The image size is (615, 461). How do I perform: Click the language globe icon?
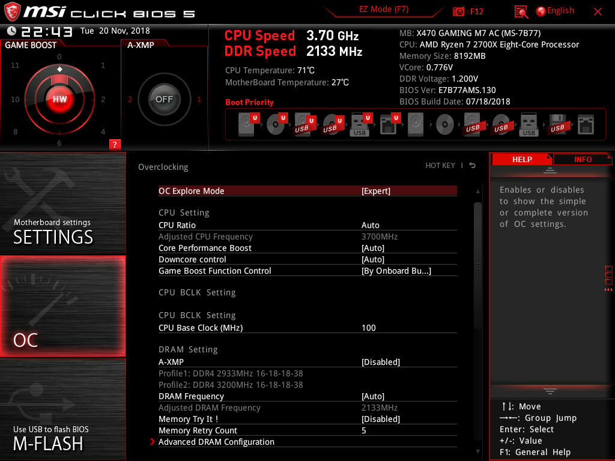[541, 11]
